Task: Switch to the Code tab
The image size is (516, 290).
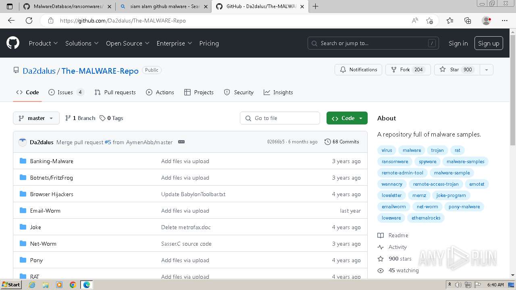Action: (27, 92)
